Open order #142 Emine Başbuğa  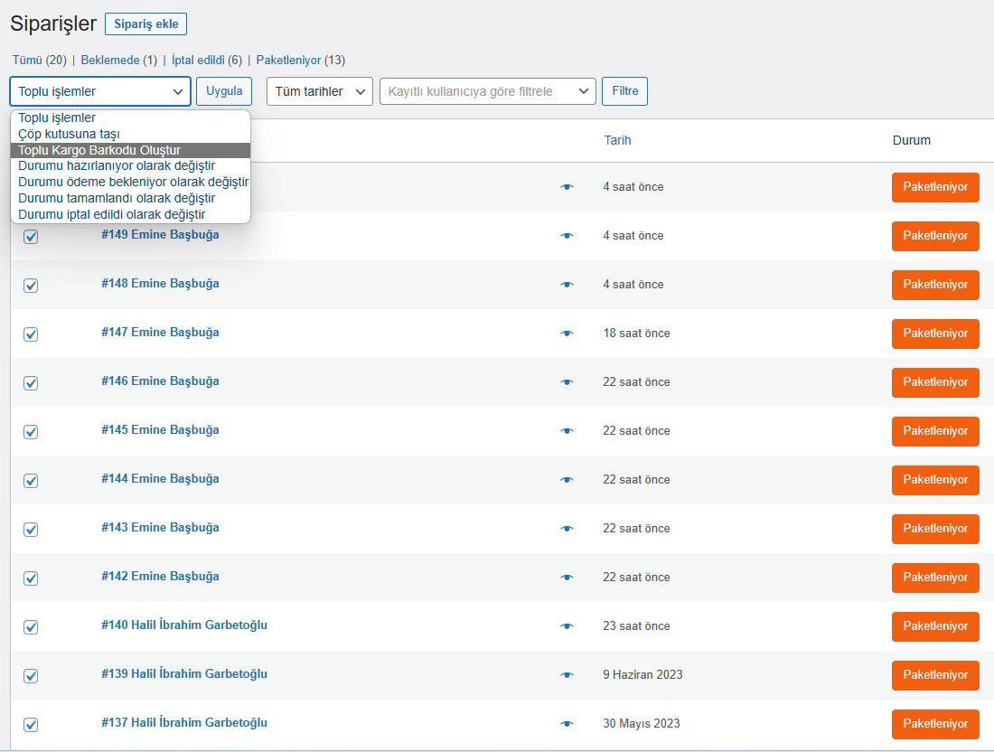[160, 577]
